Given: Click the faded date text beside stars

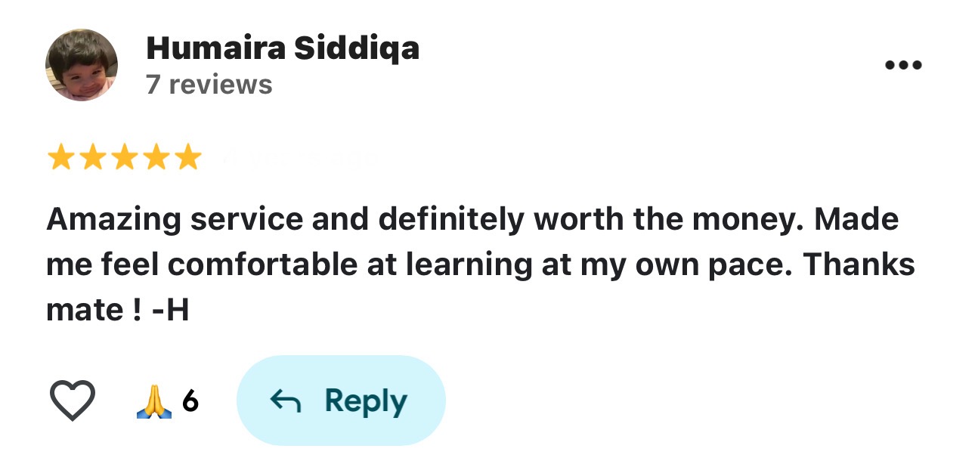Looking at the screenshot, I should tap(302, 159).
